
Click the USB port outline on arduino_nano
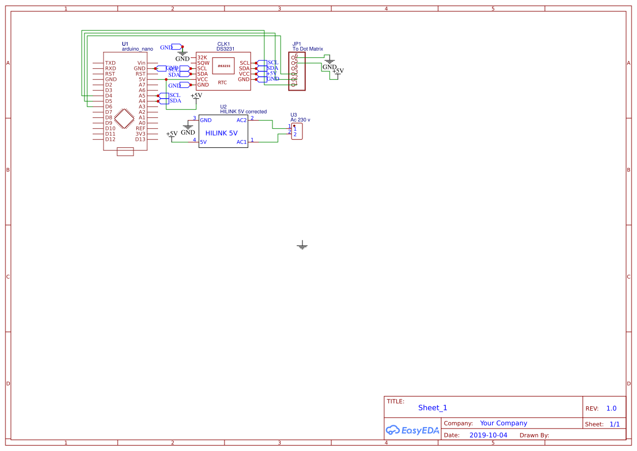coord(125,152)
